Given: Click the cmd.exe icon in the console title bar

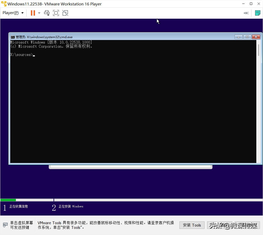Looking at the screenshot, I should (13, 37).
